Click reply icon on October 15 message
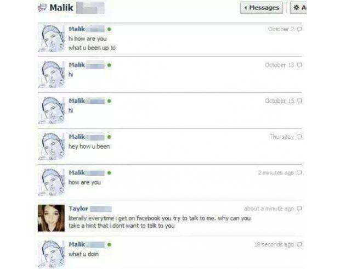Screen dimensions: 340x269 pos(299,101)
